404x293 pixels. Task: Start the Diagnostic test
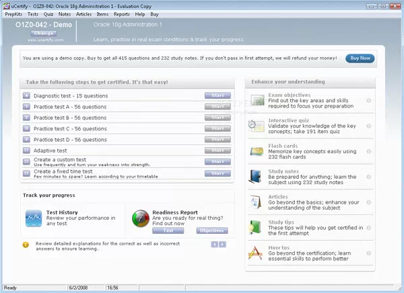tap(217, 95)
